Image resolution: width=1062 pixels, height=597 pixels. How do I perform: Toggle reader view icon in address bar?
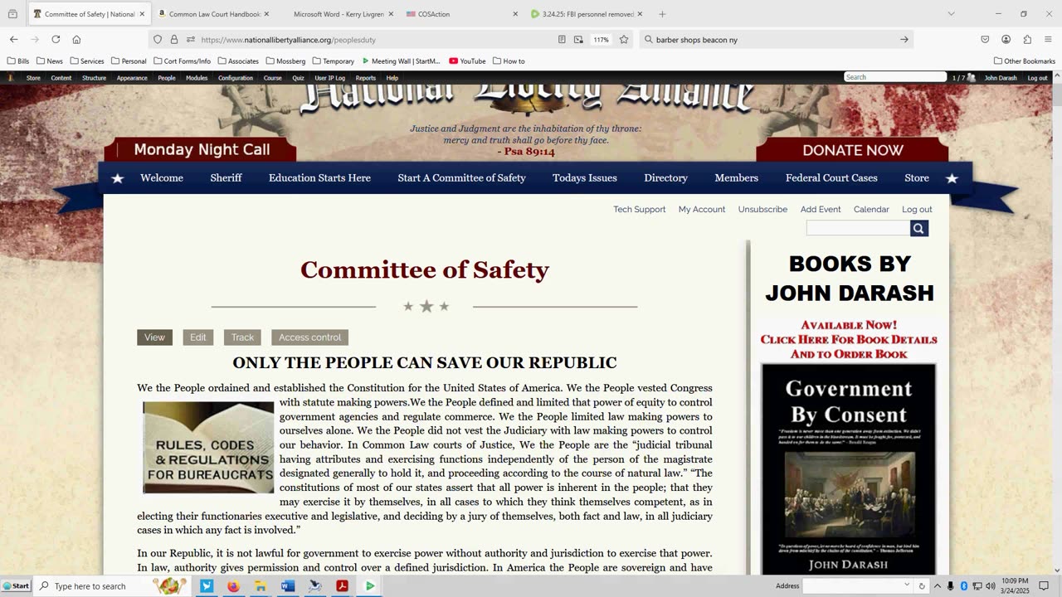[562, 39]
